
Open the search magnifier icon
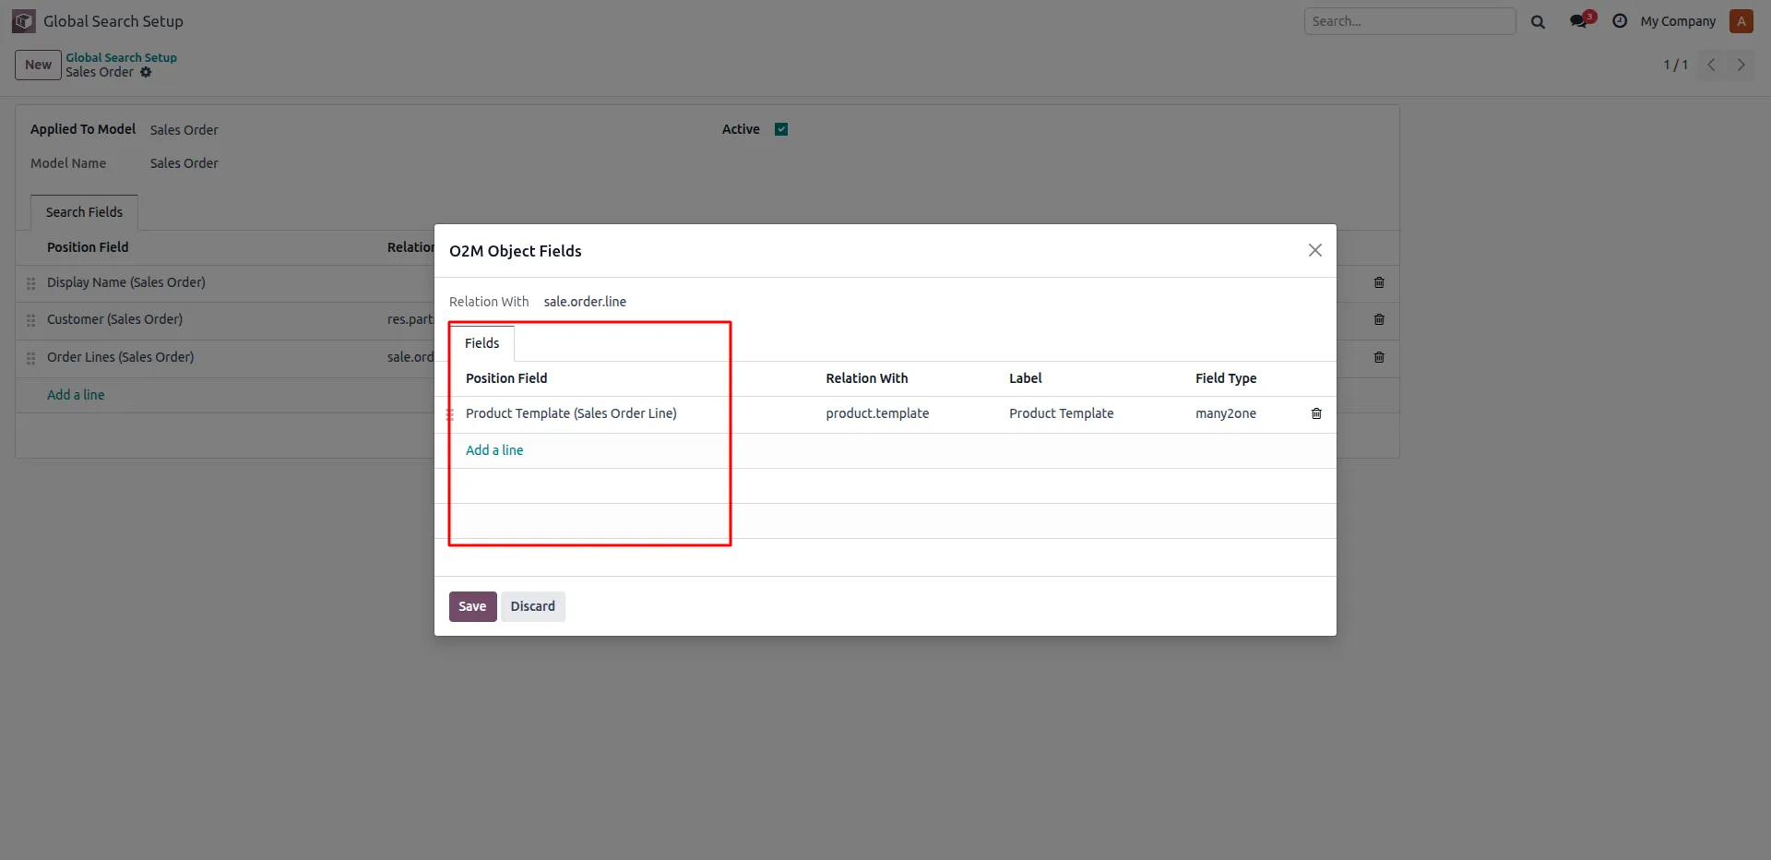(1538, 21)
